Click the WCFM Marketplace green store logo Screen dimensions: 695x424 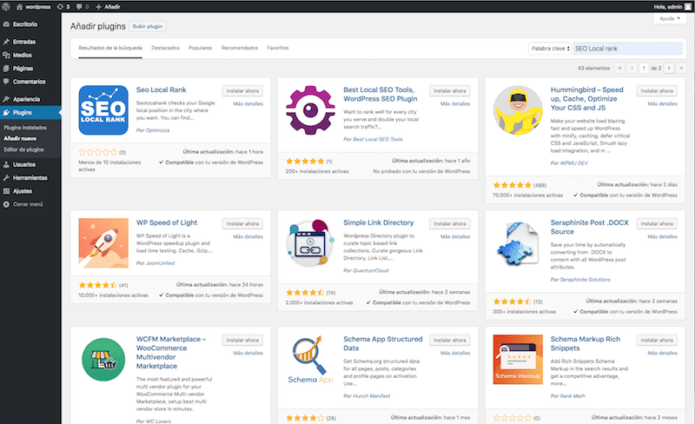point(103,359)
